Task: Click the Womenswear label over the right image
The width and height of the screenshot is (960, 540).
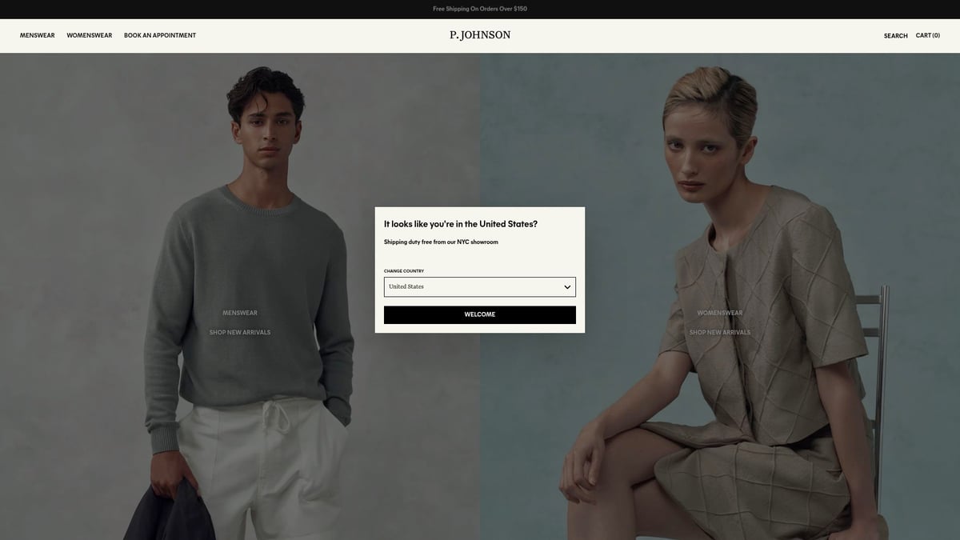Action: click(720, 313)
